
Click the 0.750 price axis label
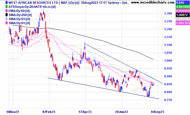(x=168, y=100)
